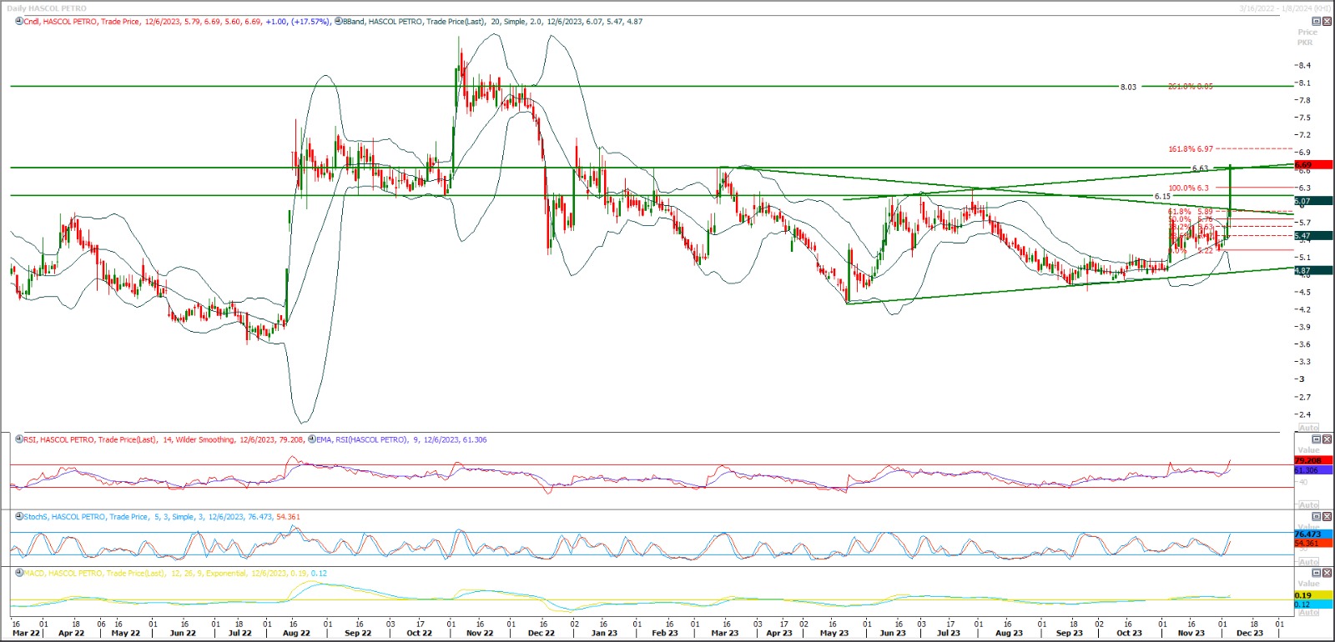Click the Dec 23 label on time axis
This screenshot has width=1335, height=642.
pos(1249,633)
